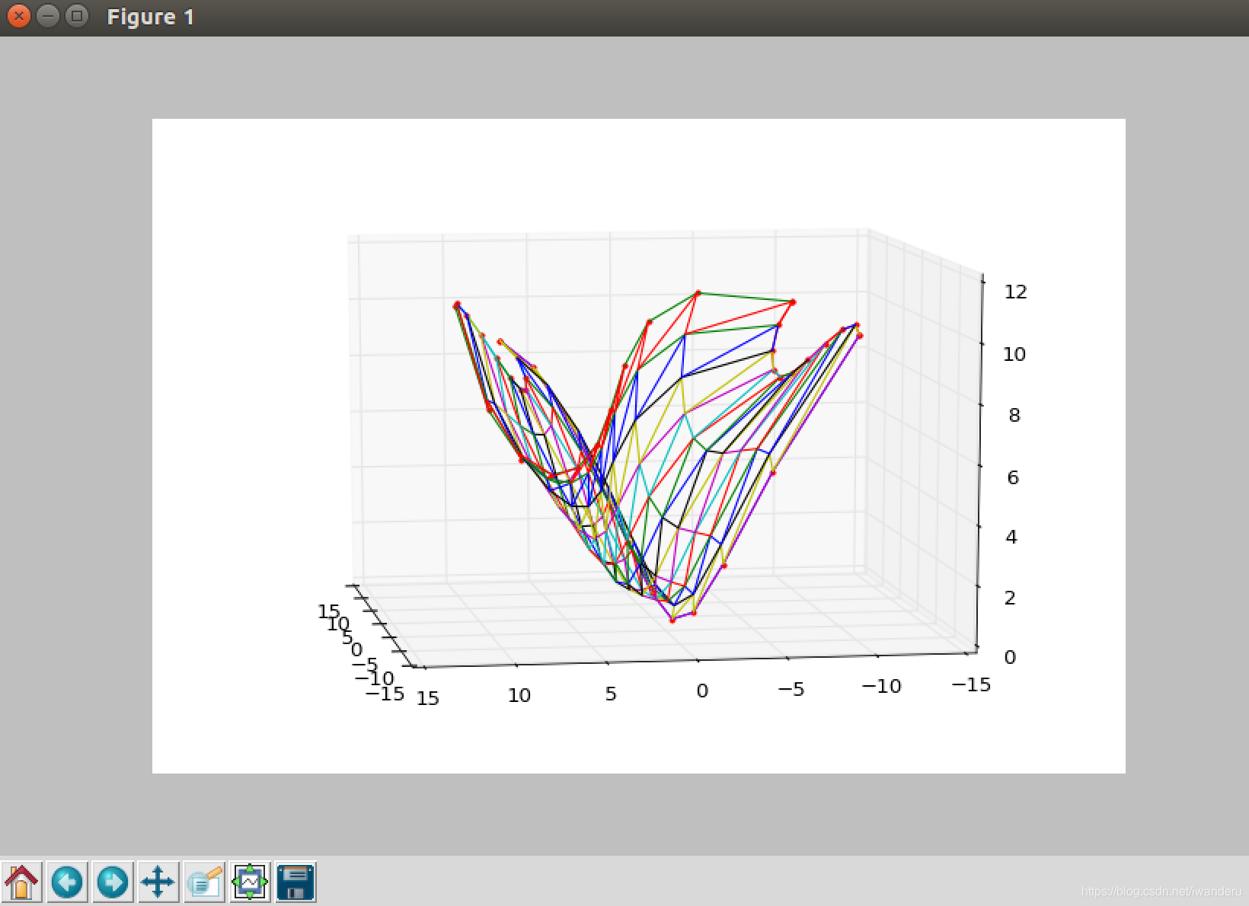1249x906 pixels.
Task: Click the z-axis tick label 12
Action: (x=1016, y=292)
